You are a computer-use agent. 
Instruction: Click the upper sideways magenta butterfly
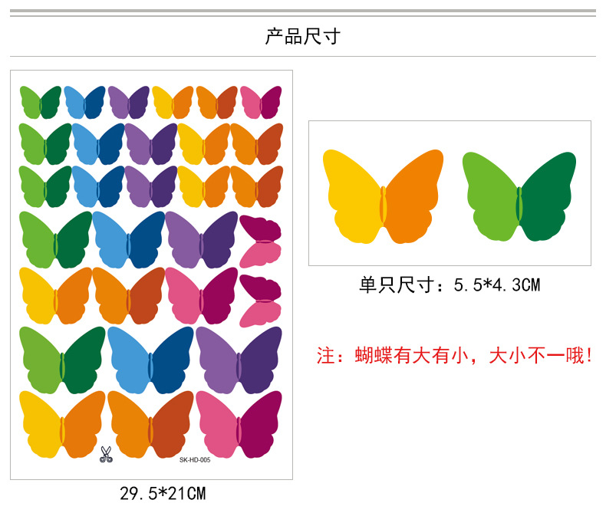pyautogui.click(x=260, y=242)
